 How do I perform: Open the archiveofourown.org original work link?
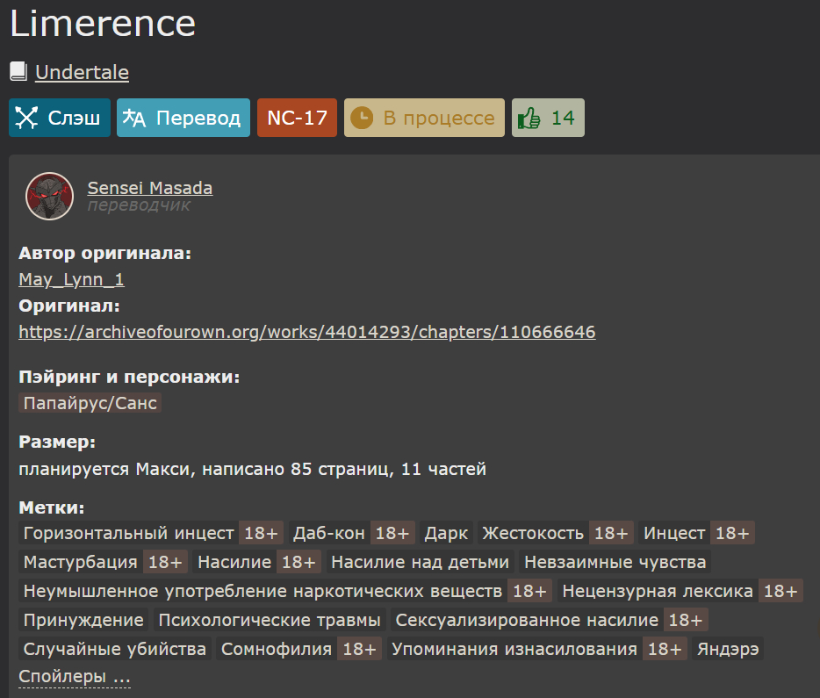click(306, 332)
